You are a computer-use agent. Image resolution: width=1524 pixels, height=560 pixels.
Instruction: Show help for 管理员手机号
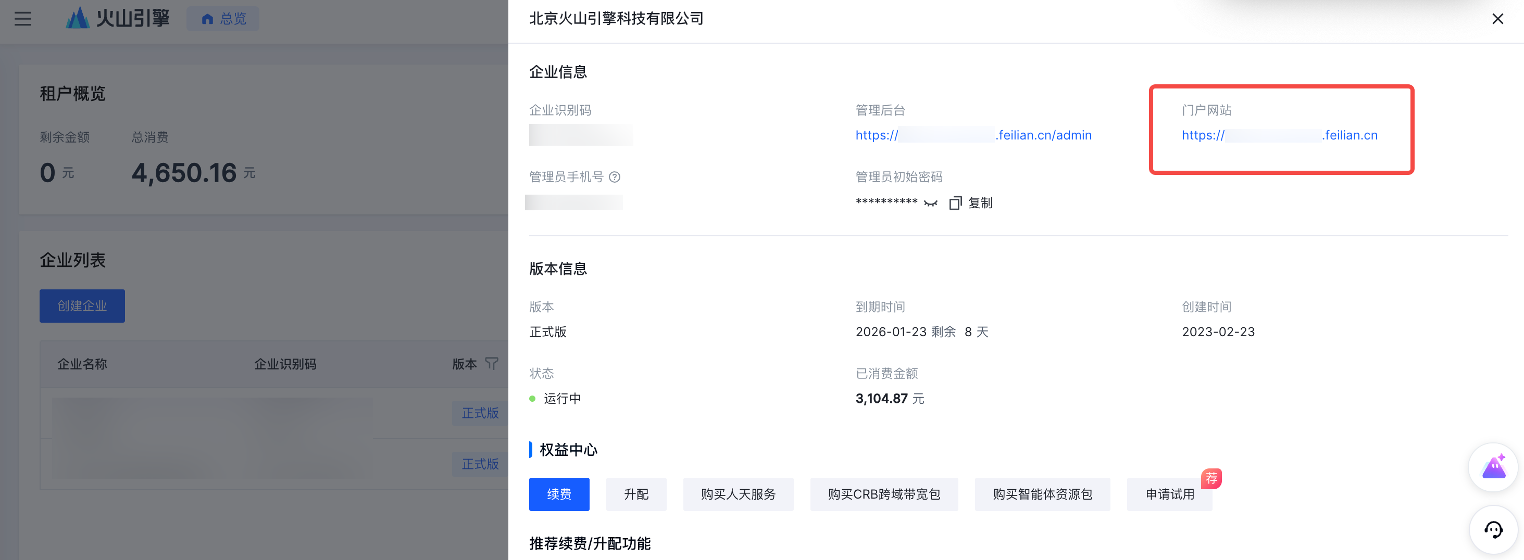[x=615, y=177]
